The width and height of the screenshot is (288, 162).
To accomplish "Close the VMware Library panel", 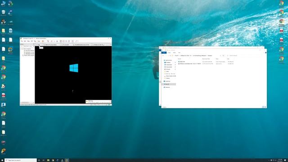I will [x=34, y=44].
